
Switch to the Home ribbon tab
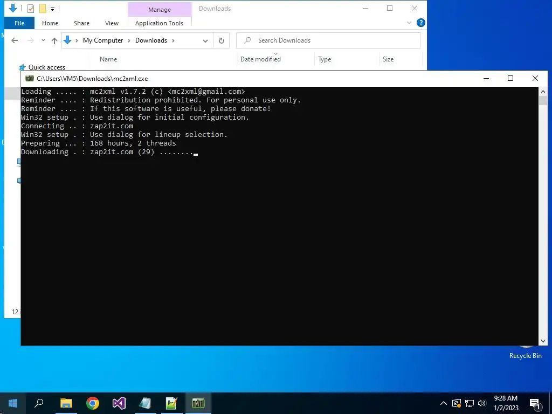click(x=50, y=23)
